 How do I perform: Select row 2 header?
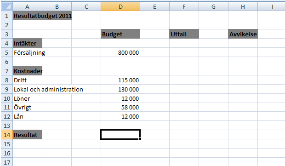(x=7, y=25)
